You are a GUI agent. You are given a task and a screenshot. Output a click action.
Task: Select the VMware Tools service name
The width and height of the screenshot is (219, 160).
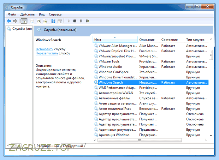(109, 61)
